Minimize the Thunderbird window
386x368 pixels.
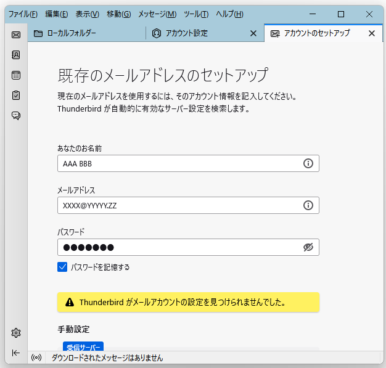pyautogui.click(x=313, y=14)
